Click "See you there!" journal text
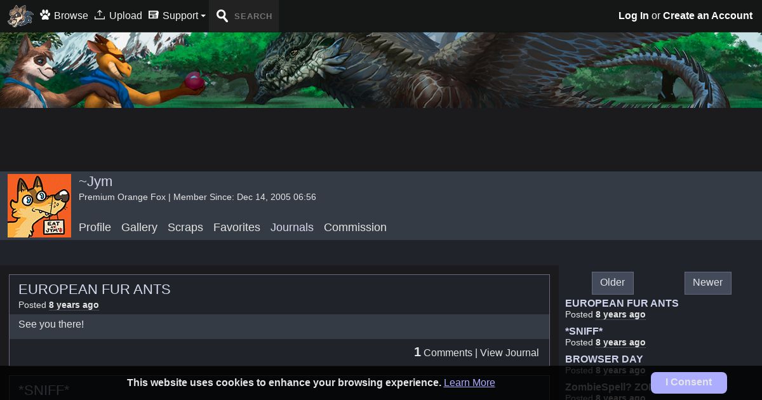This screenshot has width=762, height=400. point(51,324)
